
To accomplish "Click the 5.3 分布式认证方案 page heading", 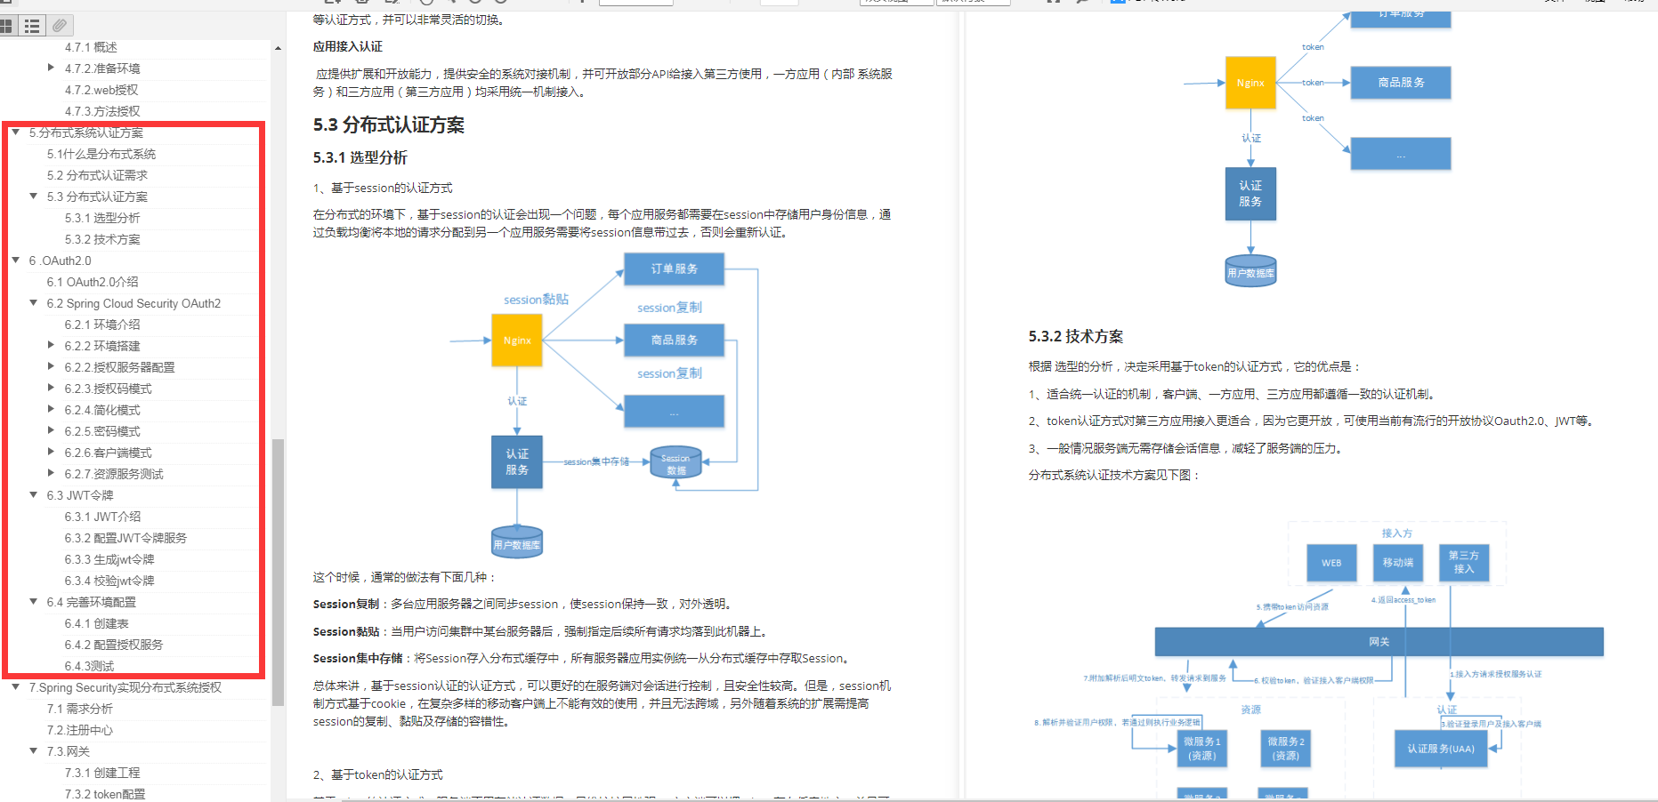I will click(389, 125).
